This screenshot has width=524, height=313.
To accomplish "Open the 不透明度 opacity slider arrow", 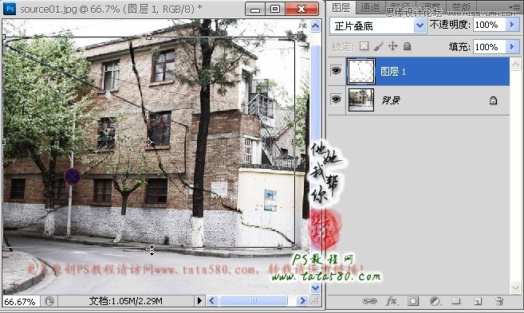I will [512, 25].
